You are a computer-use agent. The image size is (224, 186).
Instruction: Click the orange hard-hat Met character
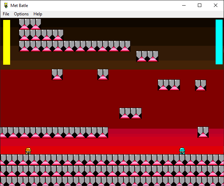point(28,151)
